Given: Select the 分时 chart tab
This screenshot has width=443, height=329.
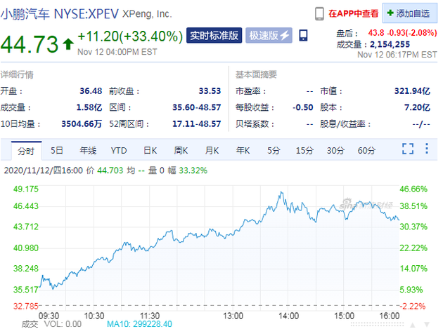Looking at the screenshot, I should [26, 151].
